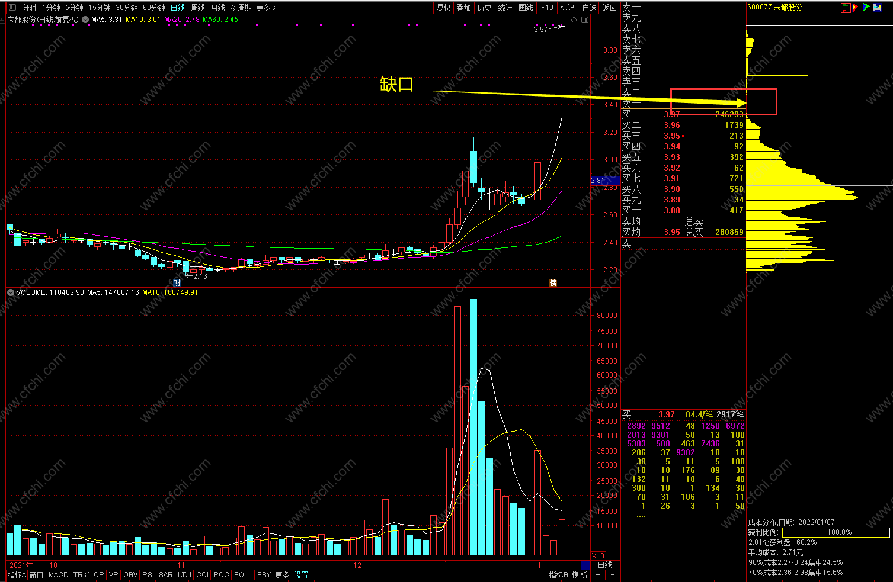Screen dimensions: 893x582
Task: Zoom out with the minus button
Action: 612,575
